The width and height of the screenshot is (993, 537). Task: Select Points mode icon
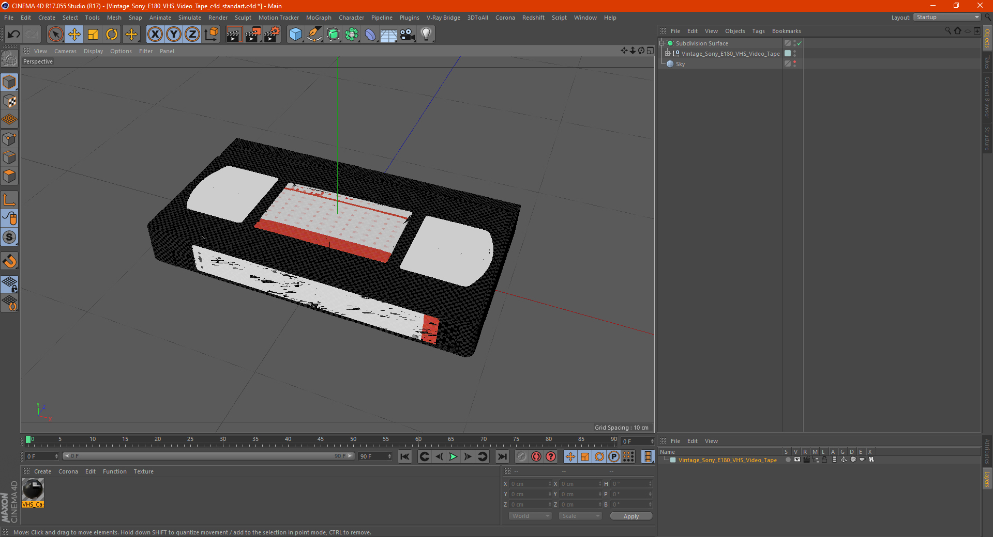point(9,139)
